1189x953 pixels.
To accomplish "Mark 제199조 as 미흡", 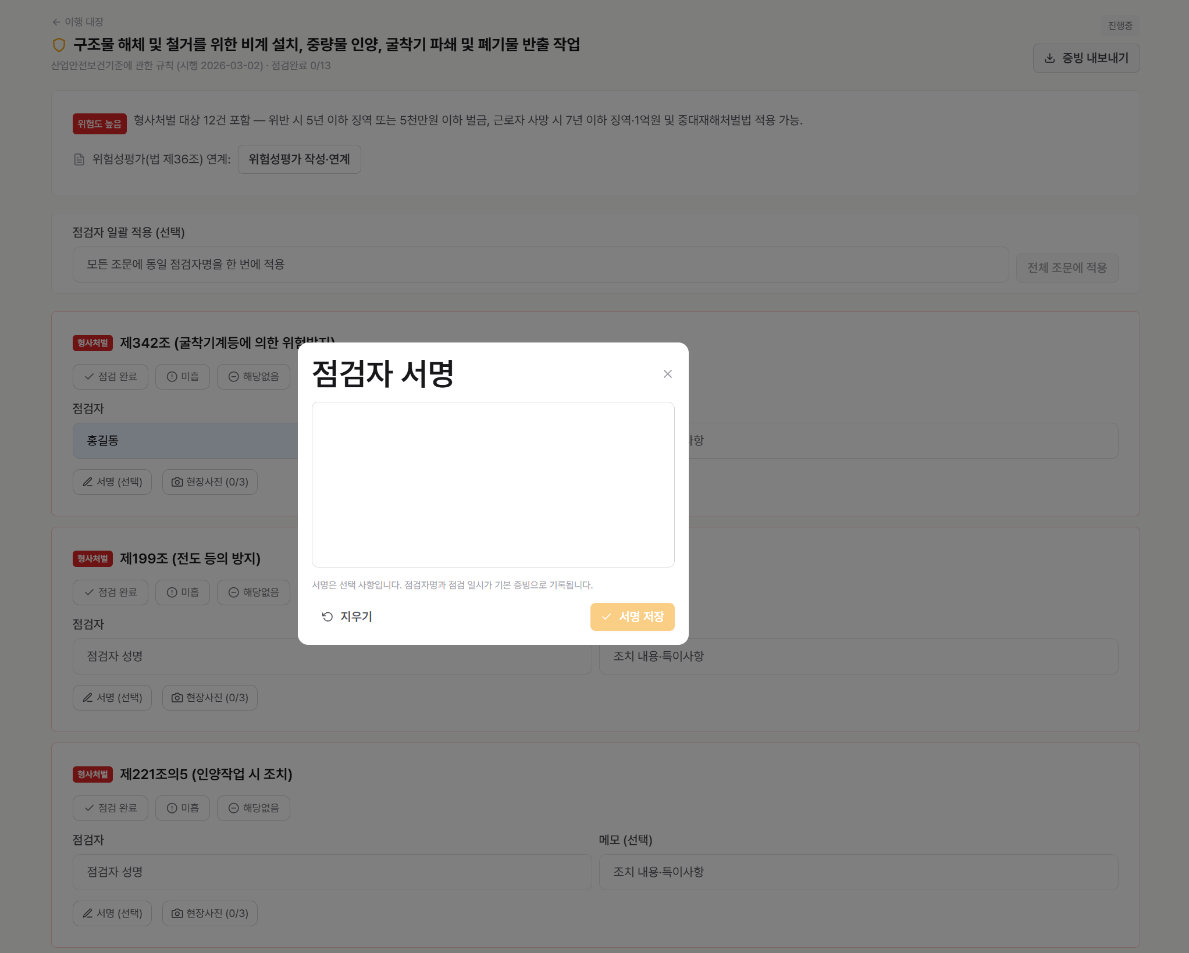I will (x=183, y=592).
